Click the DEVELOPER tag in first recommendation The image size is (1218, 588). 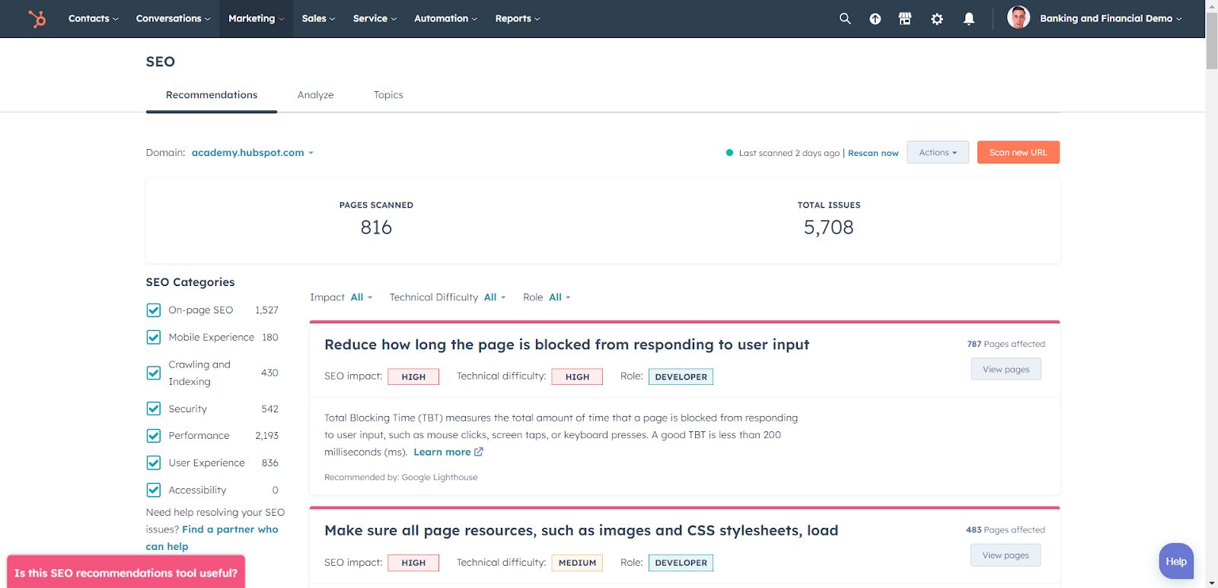(681, 377)
